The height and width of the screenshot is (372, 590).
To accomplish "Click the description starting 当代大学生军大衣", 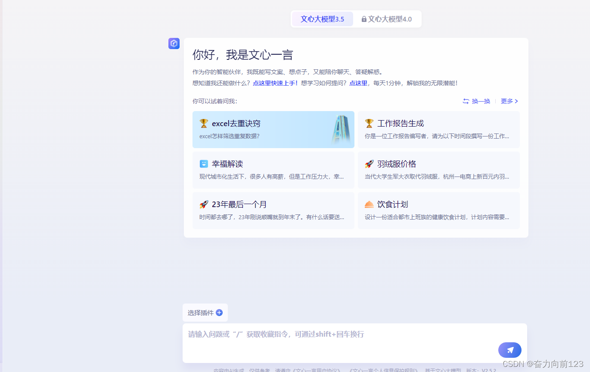I will [437, 177].
